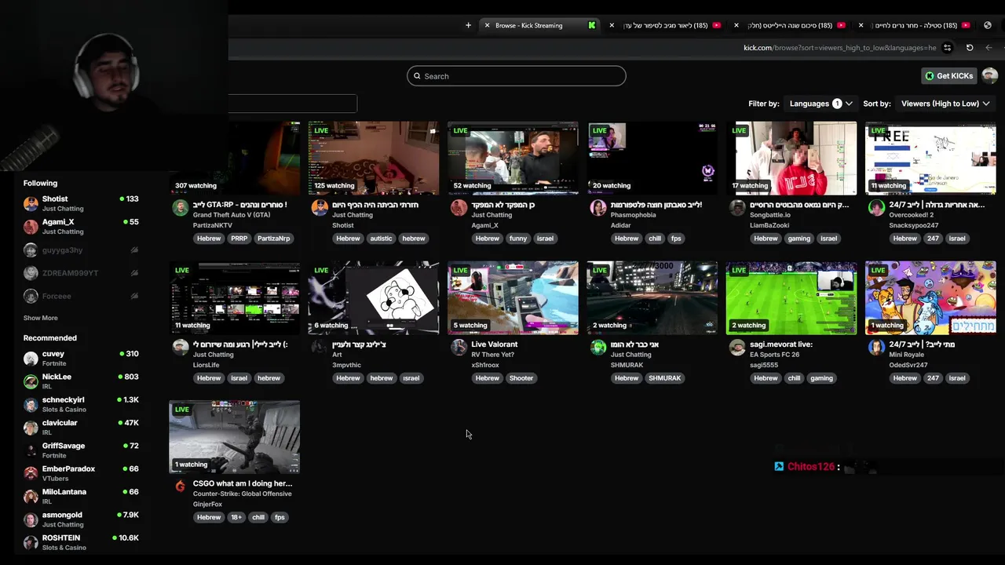Open the CSGO stream thumbnail with 1 watching
The image size is (1005, 565).
coord(235,436)
